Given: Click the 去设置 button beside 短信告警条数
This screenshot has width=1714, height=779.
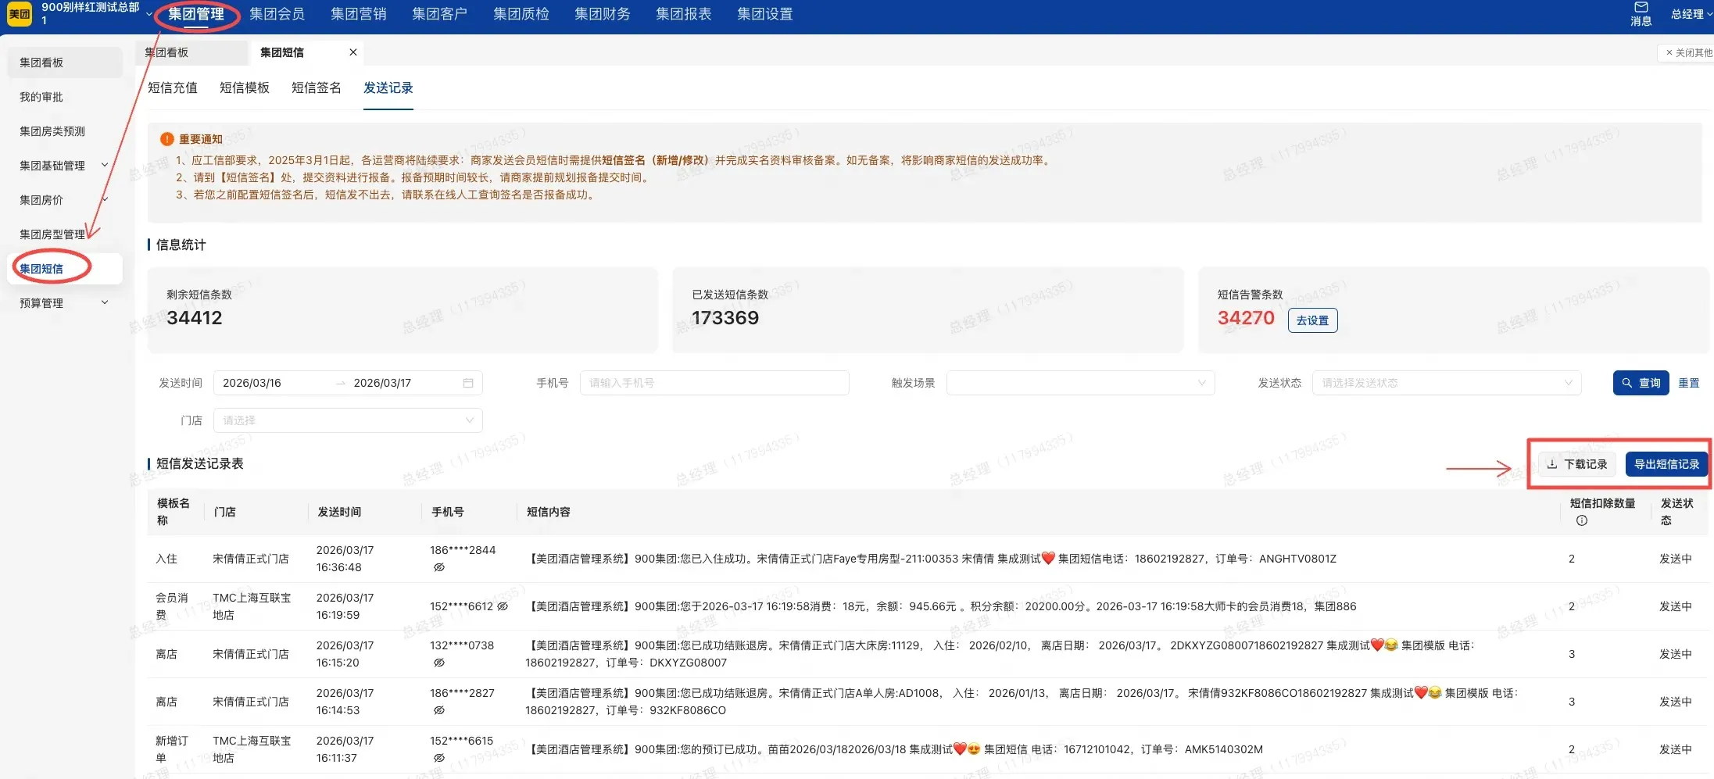Looking at the screenshot, I should pos(1312,320).
